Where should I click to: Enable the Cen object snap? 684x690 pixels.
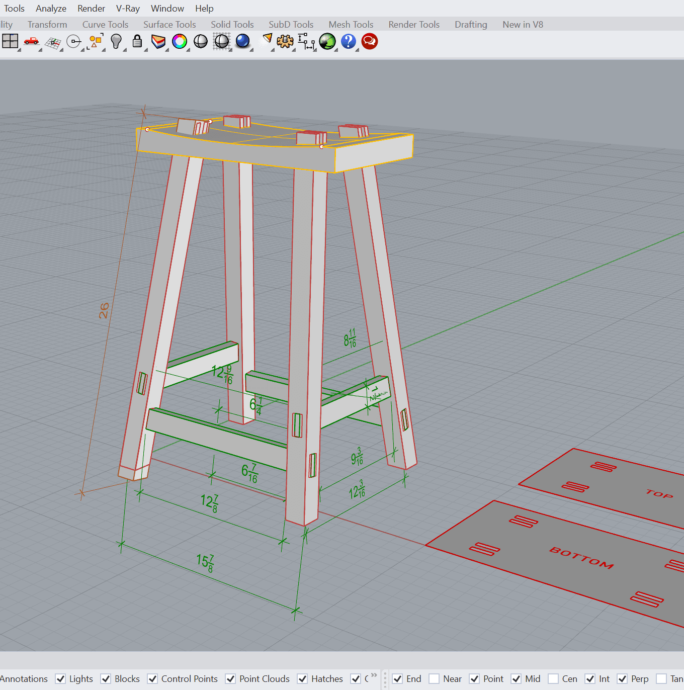pos(553,679)
